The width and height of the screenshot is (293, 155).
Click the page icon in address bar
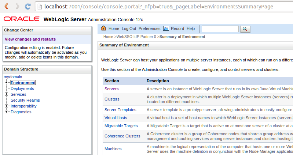point(40,7)
